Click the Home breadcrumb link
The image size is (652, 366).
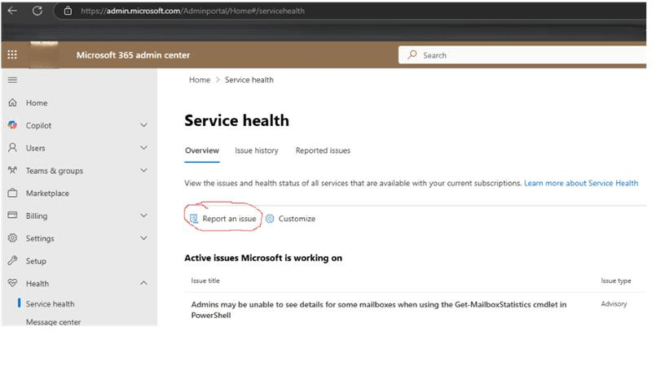click(x=200, y=80)
